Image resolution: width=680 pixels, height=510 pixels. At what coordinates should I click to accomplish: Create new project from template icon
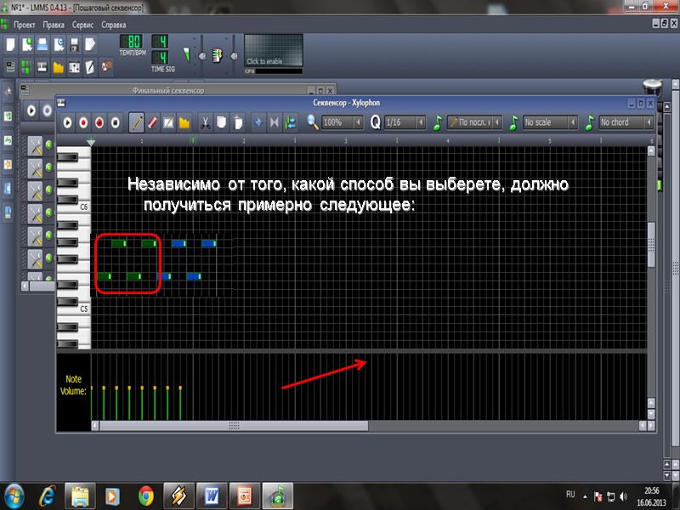26,44
